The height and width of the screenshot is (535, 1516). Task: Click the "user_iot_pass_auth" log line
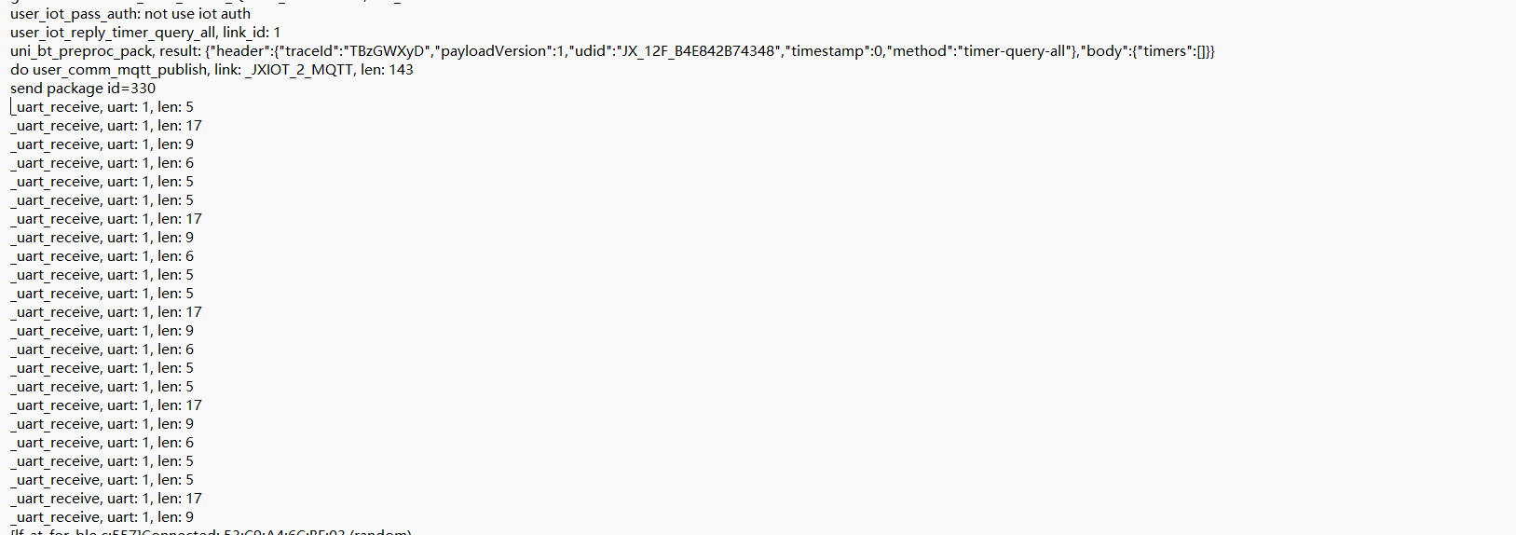pos(130,14)
